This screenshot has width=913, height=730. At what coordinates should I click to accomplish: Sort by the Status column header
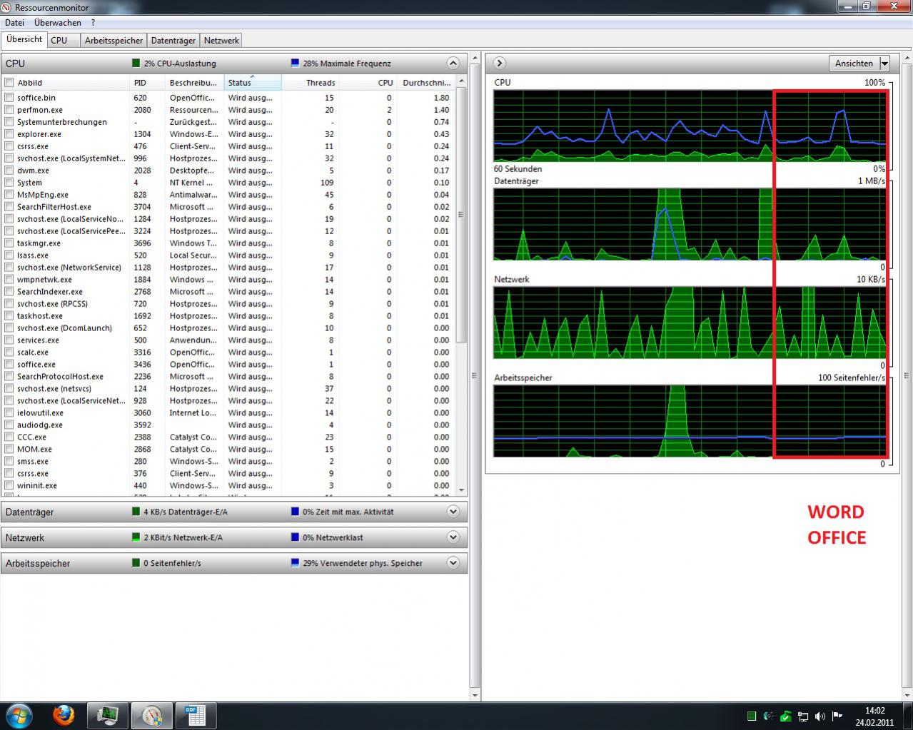(253, 83)
